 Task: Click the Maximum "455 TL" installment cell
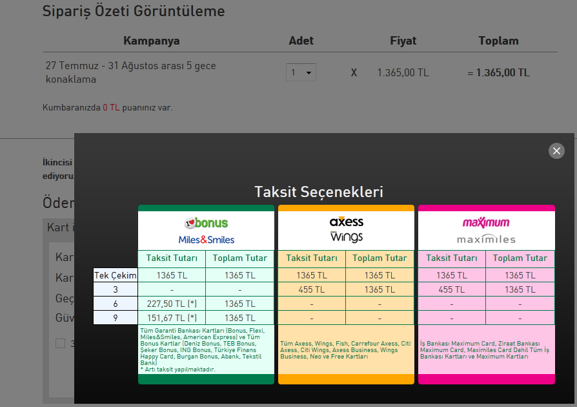452,289
